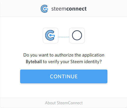
Task: Open the About SteemConnect link
Action: [64, 103]
